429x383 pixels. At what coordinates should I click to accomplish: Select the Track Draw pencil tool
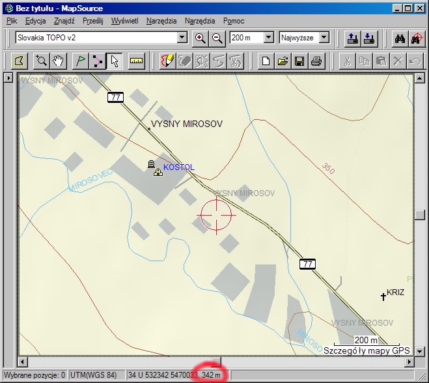click(x=167, y=61)
